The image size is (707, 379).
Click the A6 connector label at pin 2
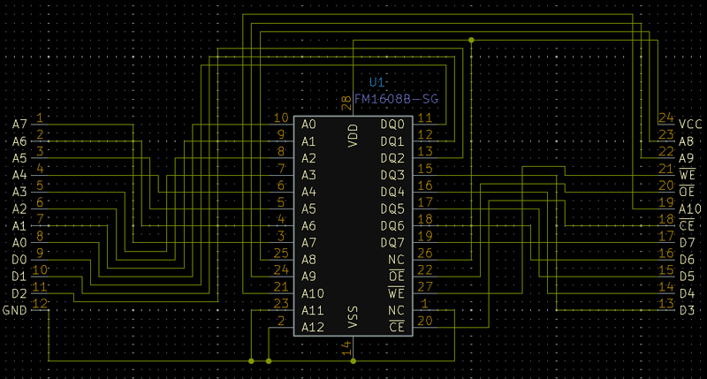click(19, 141)
